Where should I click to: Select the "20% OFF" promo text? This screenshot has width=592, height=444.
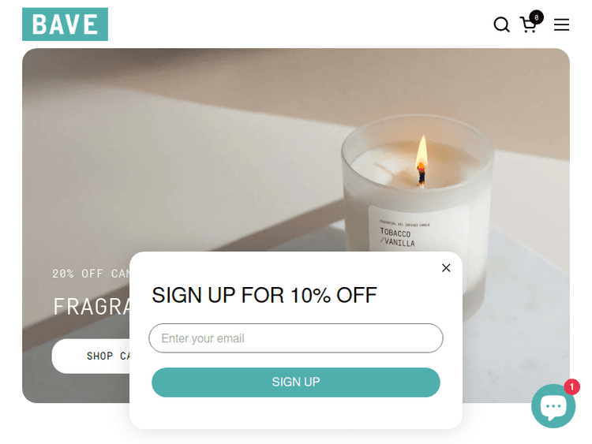[x=77, y=274]
